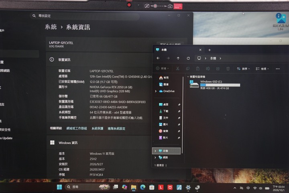Open Copilot from the taskbar
The height and width of the screenshot is (193, 289).
click(124, 187)
